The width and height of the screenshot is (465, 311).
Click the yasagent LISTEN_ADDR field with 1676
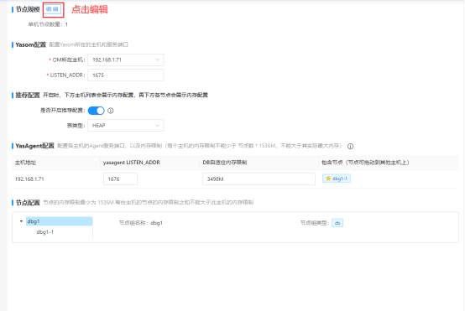pos(120,179)
